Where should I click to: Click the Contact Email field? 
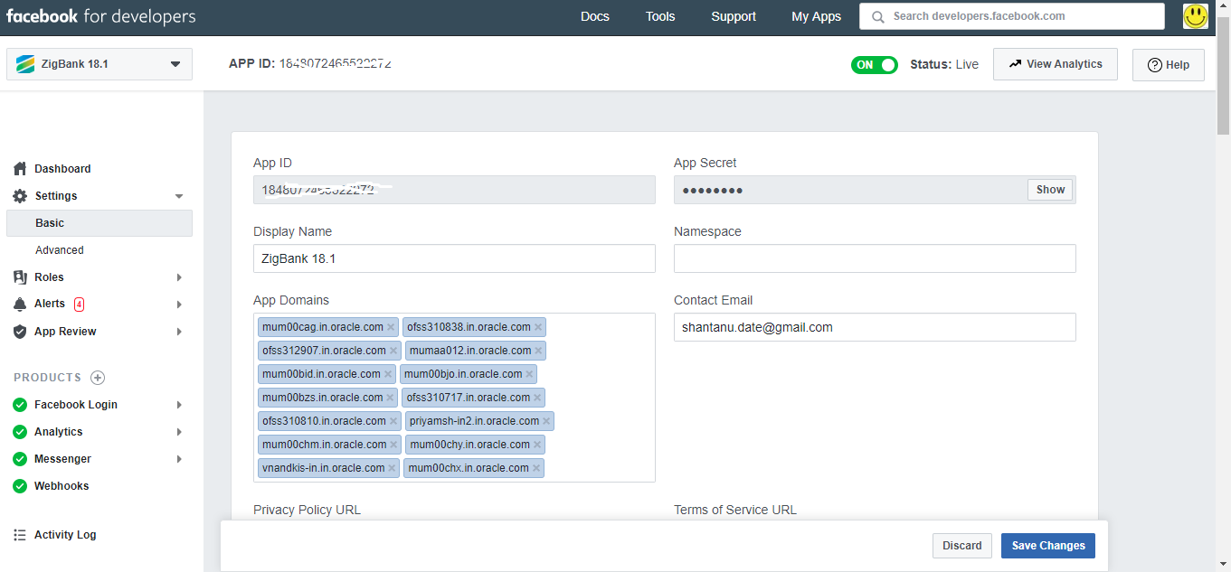[875, 327]
